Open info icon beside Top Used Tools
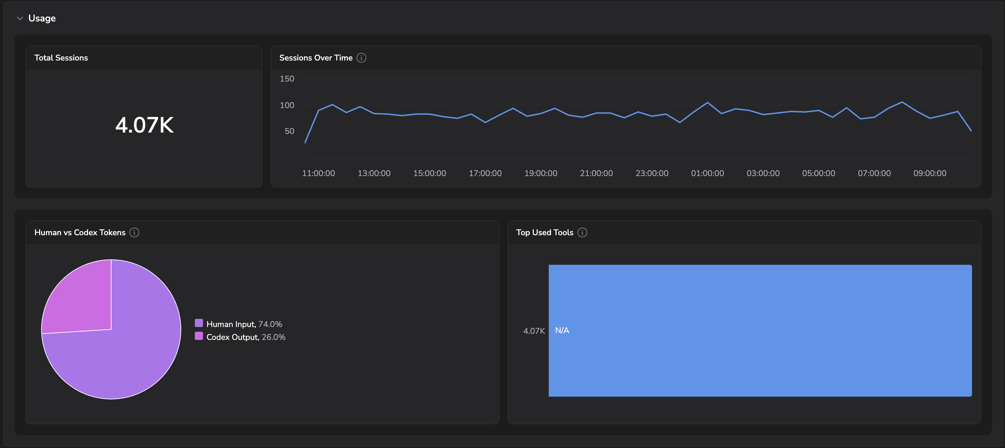 pos(582,232)
